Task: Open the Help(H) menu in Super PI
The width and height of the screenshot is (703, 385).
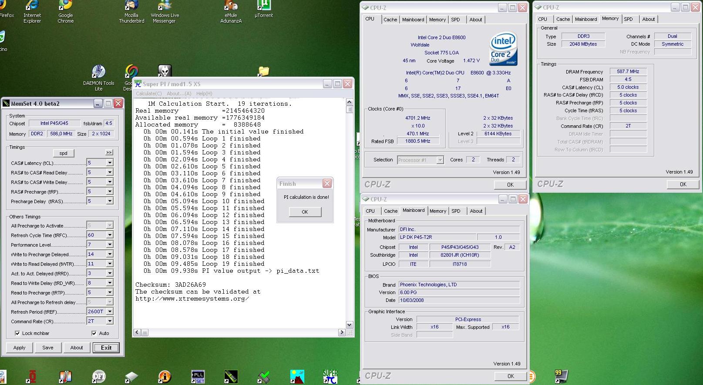Action: (x=204, y=94)
